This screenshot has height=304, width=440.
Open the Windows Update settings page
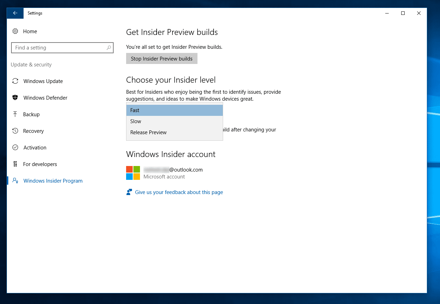(x=43, y=81)
